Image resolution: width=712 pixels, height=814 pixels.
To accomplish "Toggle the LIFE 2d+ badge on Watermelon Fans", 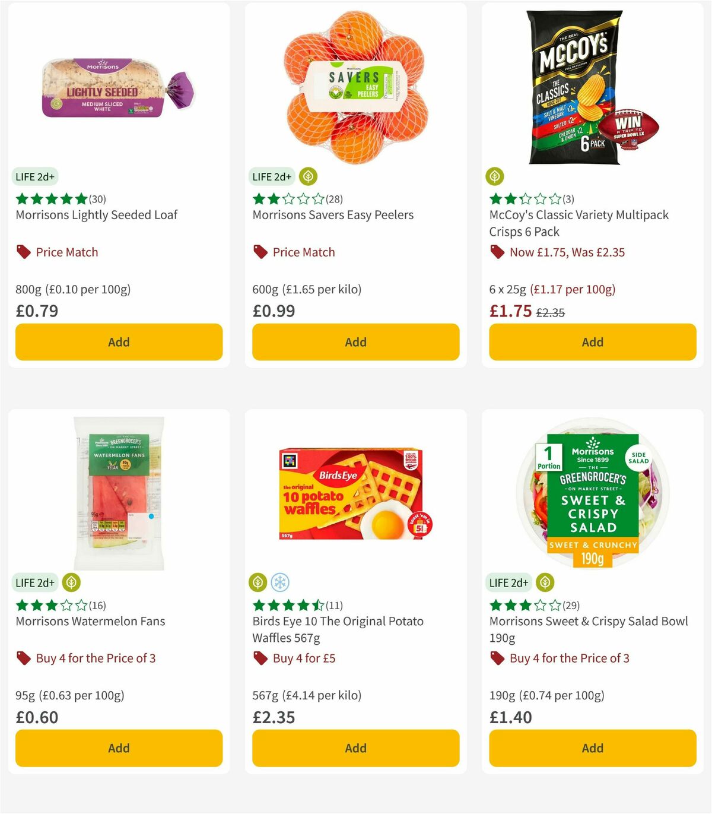I will pos(35,582).
